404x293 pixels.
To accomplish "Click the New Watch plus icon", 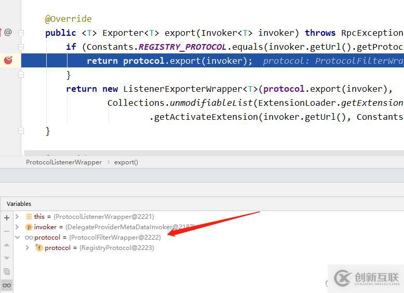I will [x=7, y=218].
